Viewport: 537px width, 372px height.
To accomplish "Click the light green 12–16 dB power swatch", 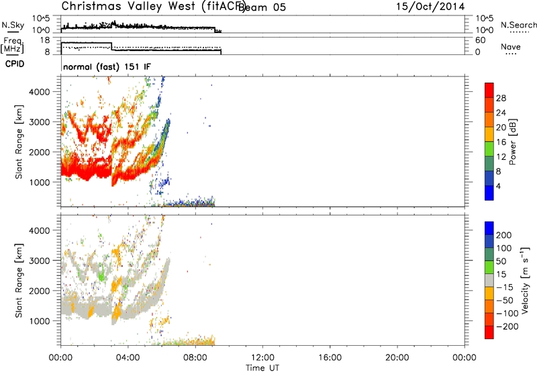I will coord(489,149).
